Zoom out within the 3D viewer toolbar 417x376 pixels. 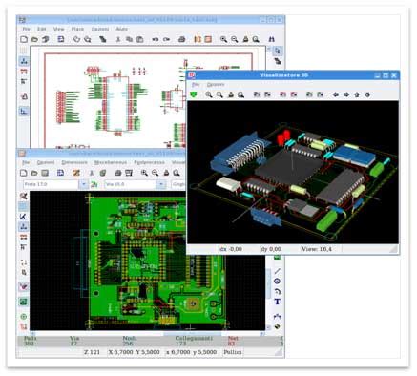tap(219, 94)
